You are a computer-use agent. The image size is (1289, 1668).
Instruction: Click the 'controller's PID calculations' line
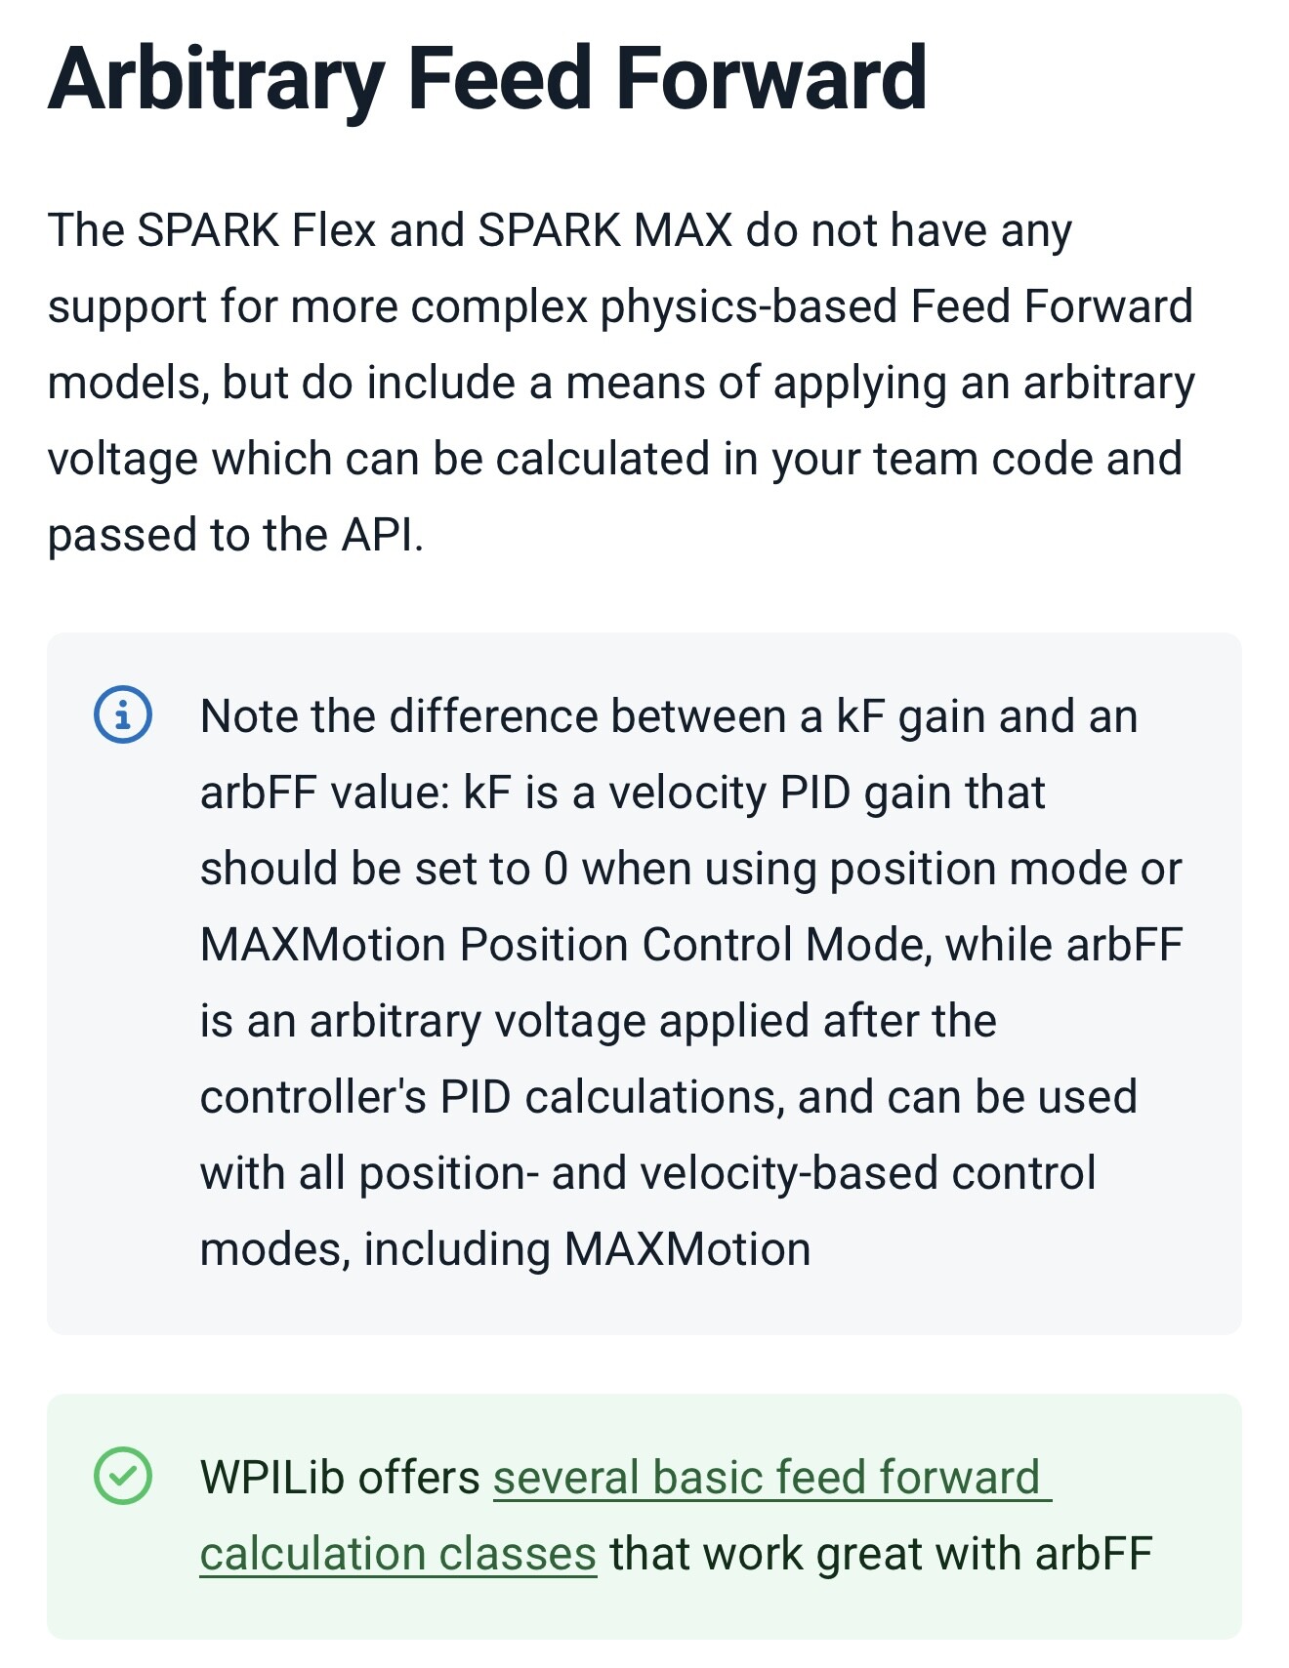[x=669, y=1097]
